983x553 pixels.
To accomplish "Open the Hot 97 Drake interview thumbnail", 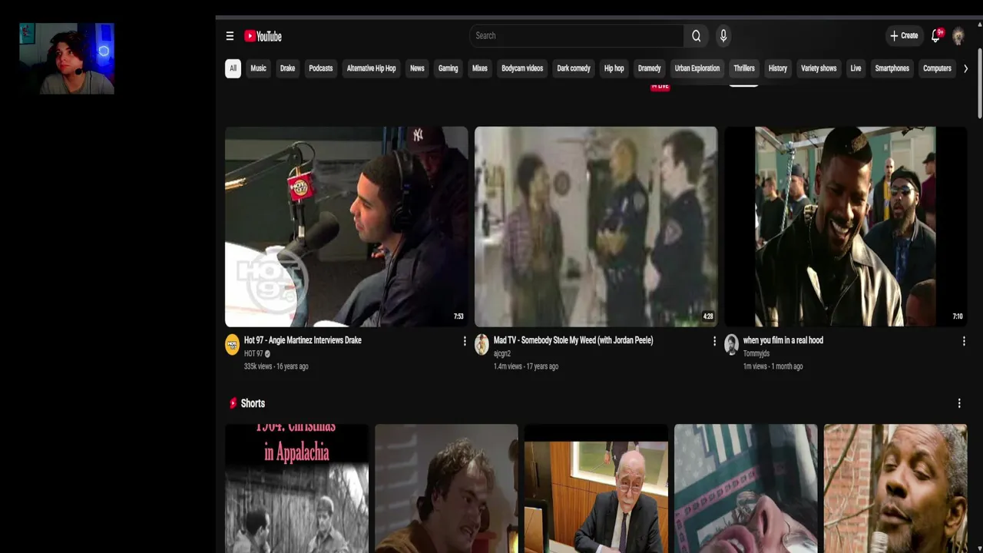I will pyautogui.click(x=346, y=227).
